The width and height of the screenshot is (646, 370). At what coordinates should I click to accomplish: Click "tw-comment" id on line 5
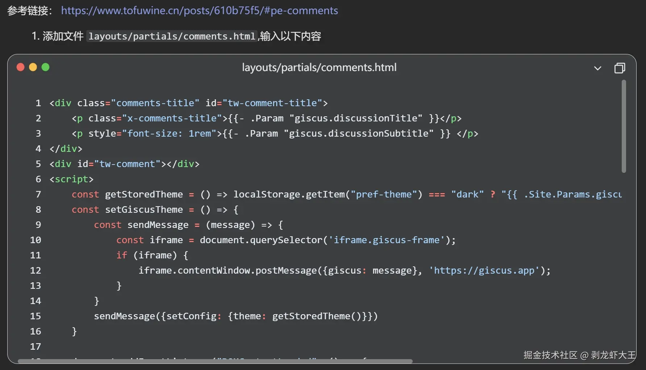pyautogui.click(x=127, y=164)
